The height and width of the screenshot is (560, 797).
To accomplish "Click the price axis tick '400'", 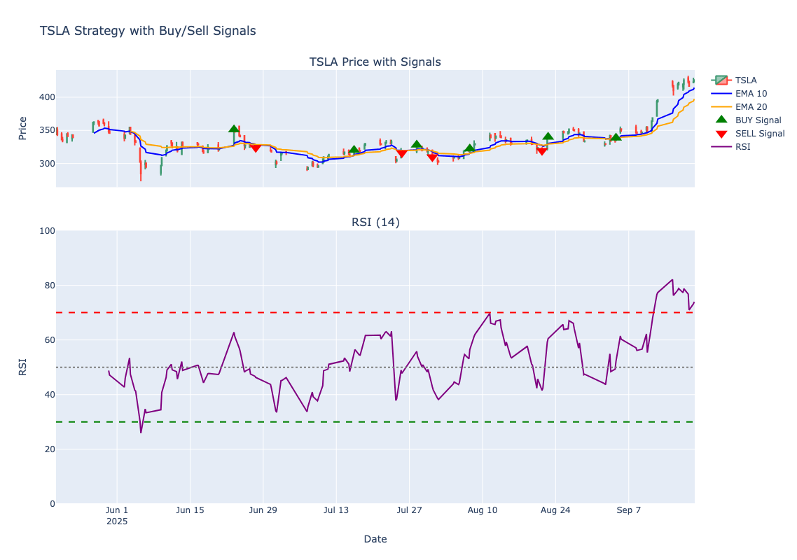I will pyautogui.click(x=48, y=97).
